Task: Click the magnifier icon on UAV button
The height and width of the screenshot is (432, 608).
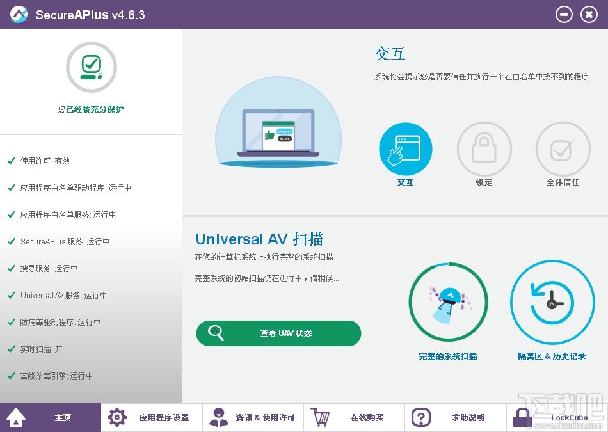Action: (216, 333)
